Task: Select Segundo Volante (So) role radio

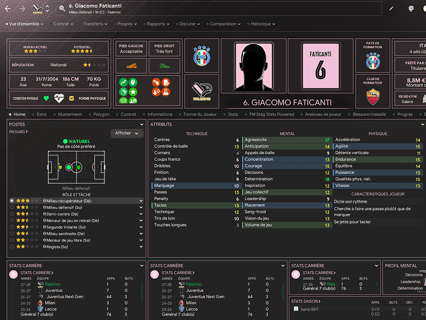Action: [12, 227]
